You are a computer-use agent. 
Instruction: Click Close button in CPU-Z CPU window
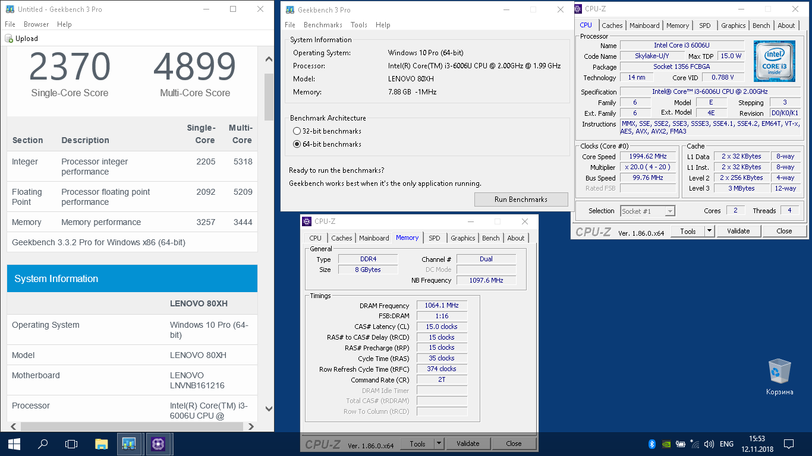tap(784, 231)
